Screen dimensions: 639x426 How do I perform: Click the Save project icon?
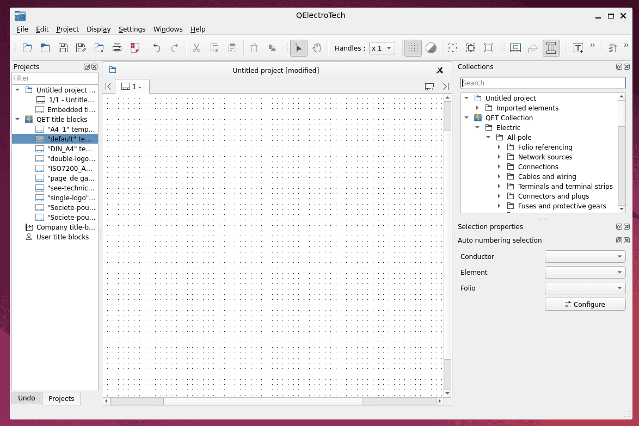[x=63, y=48]
